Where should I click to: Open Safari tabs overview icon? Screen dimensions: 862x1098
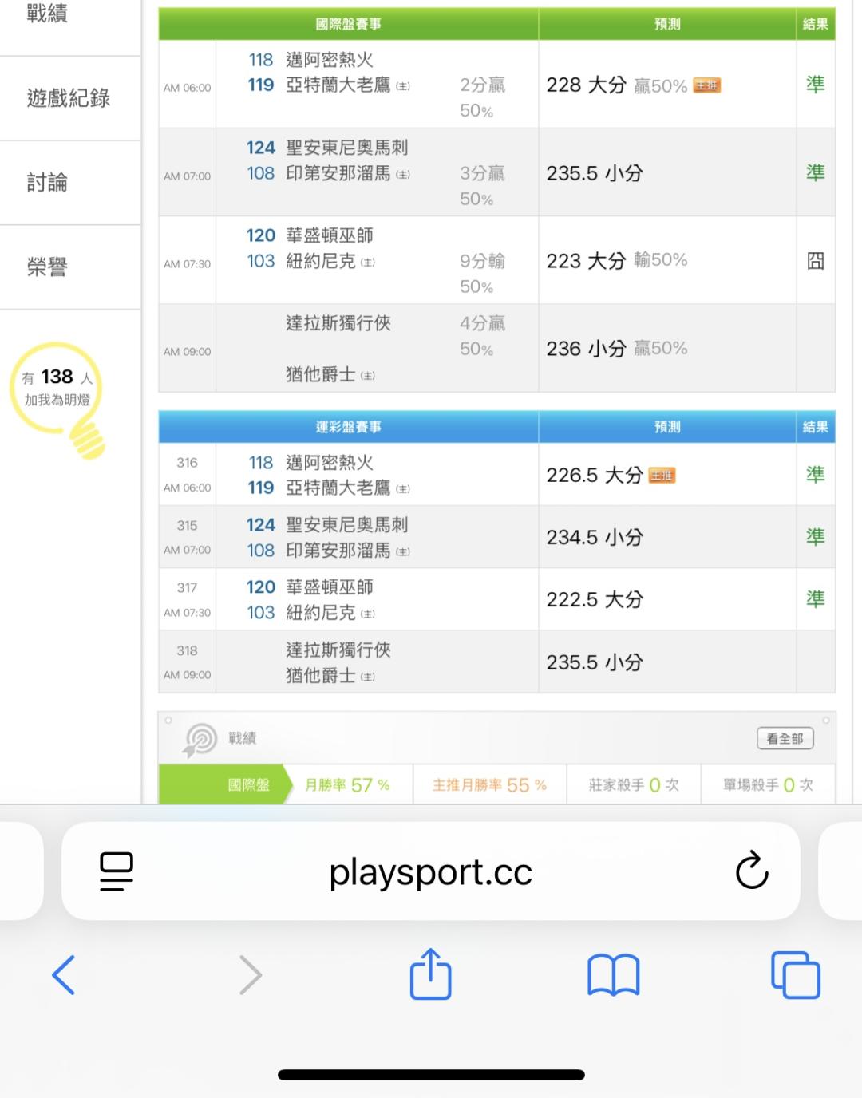(795, 975)
